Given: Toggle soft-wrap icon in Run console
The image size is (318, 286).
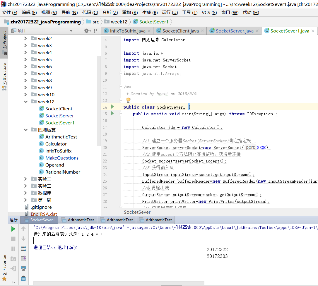Looking at the screenshot, I should point(23,249).
